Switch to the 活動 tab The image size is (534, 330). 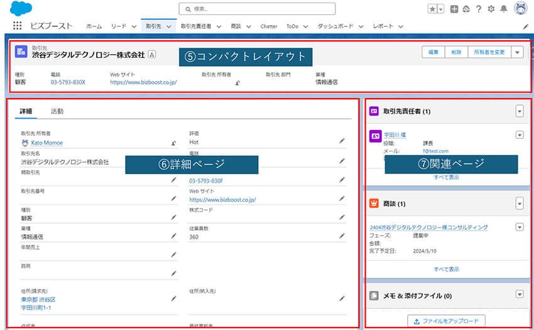57,111
